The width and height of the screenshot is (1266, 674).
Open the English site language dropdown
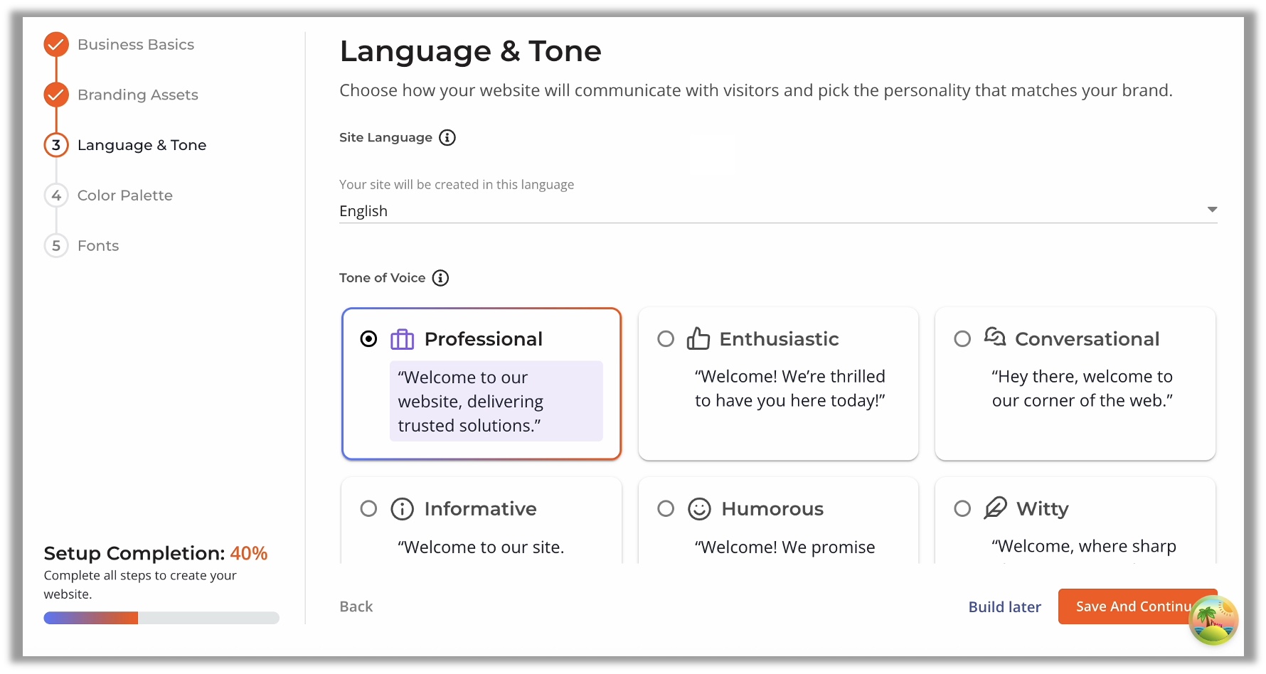tap(778, 211)
